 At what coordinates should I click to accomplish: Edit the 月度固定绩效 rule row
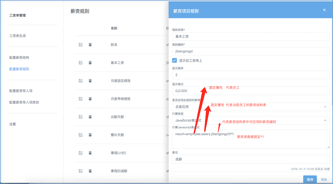coord(81,81)
